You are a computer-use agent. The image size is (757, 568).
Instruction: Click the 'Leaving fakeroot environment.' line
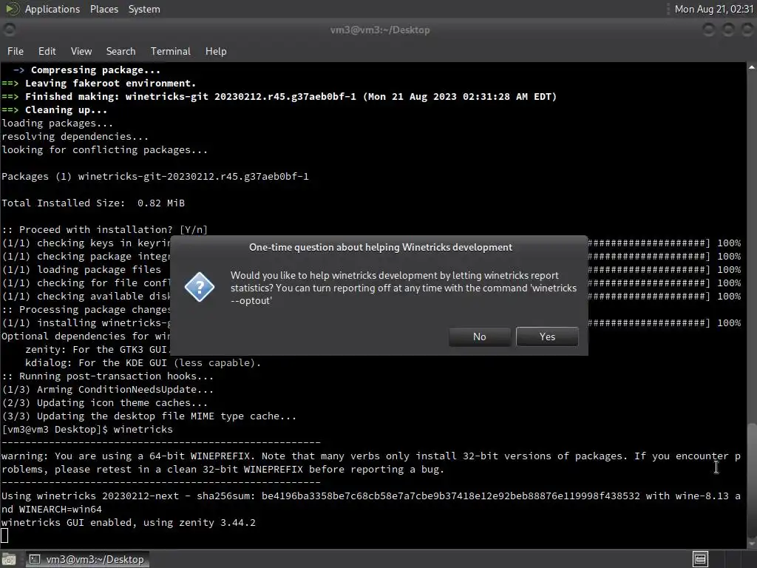tap(99, 83)
